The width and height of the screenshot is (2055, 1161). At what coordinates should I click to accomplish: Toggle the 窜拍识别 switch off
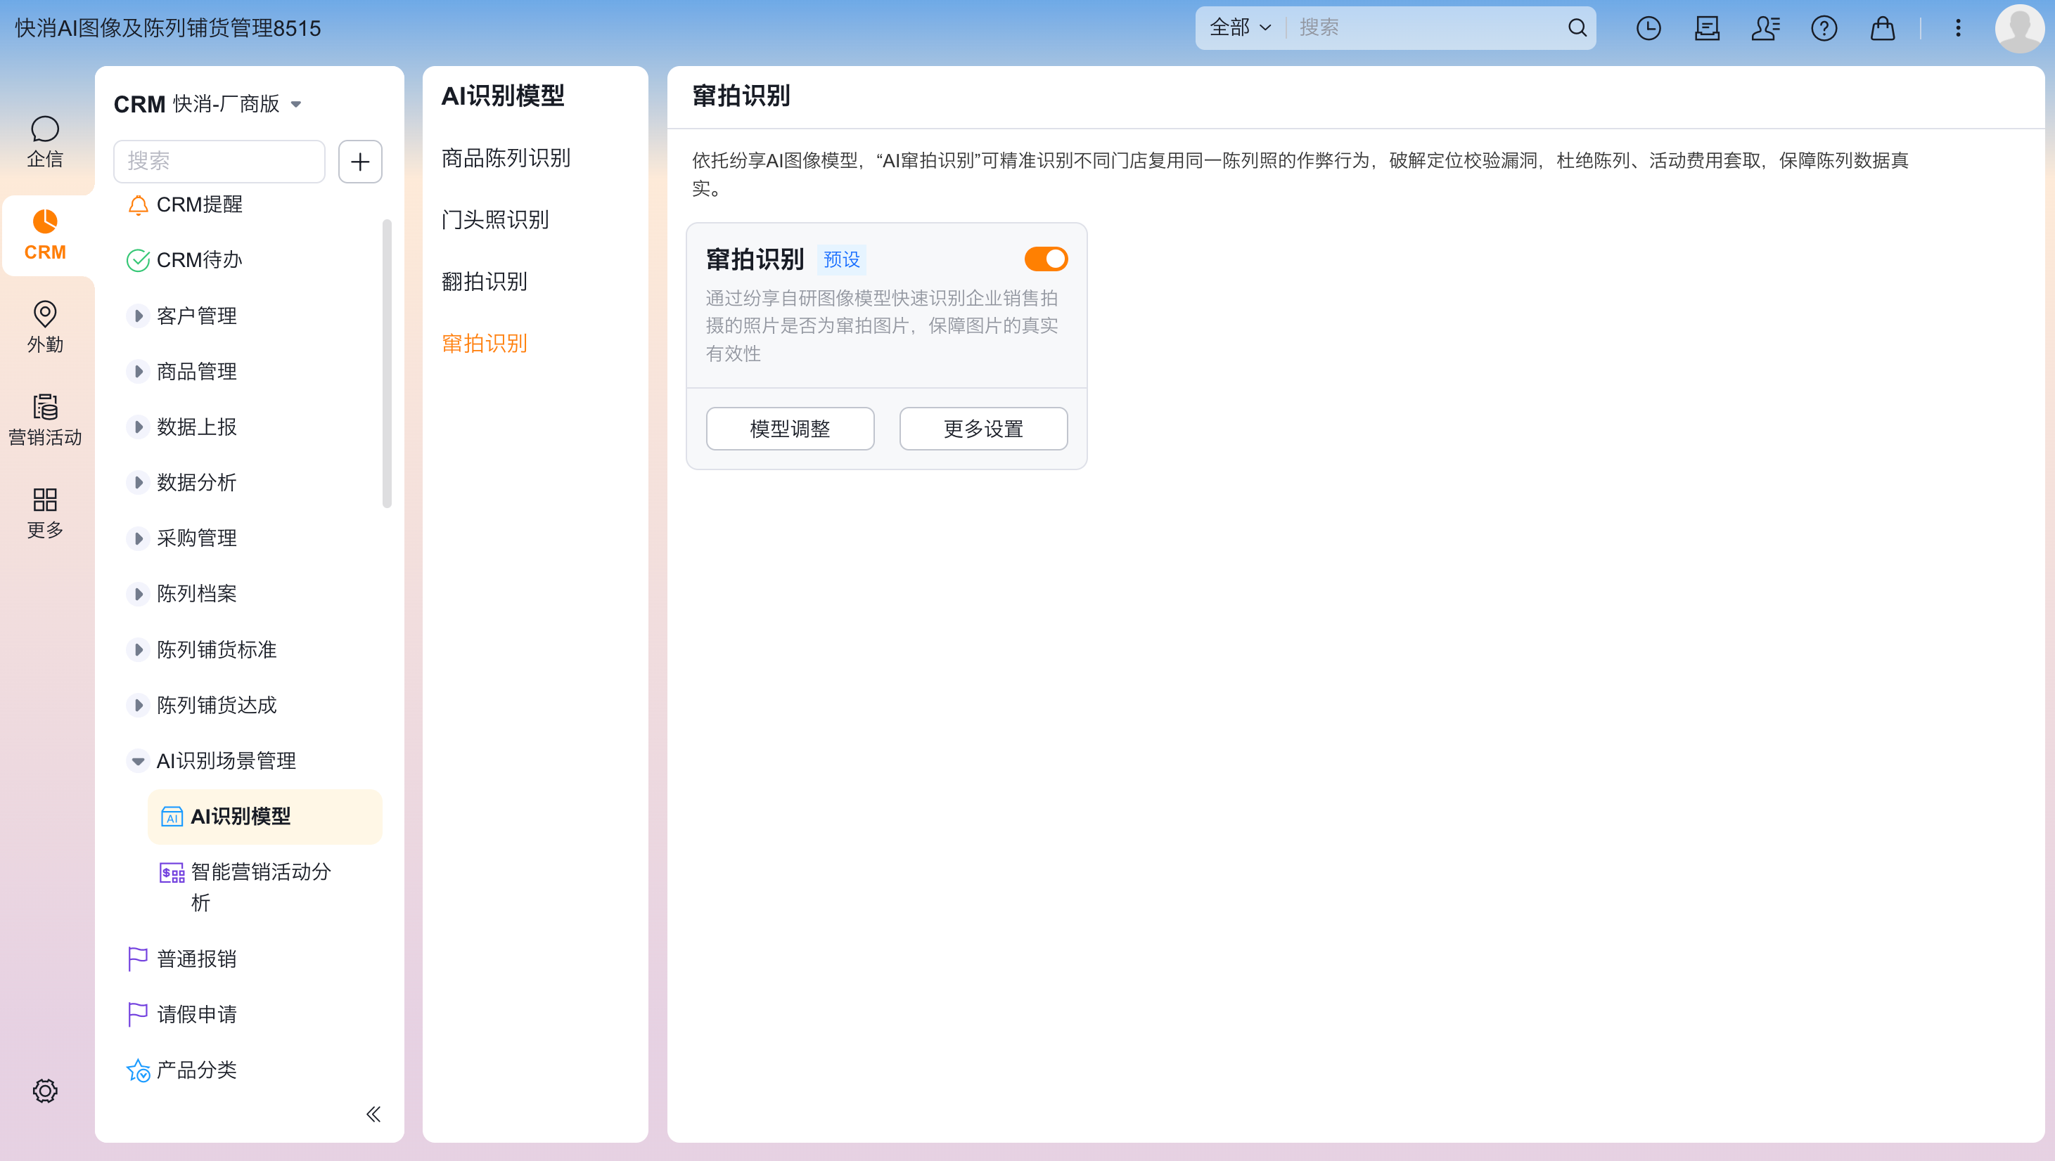click(1046, 259)
